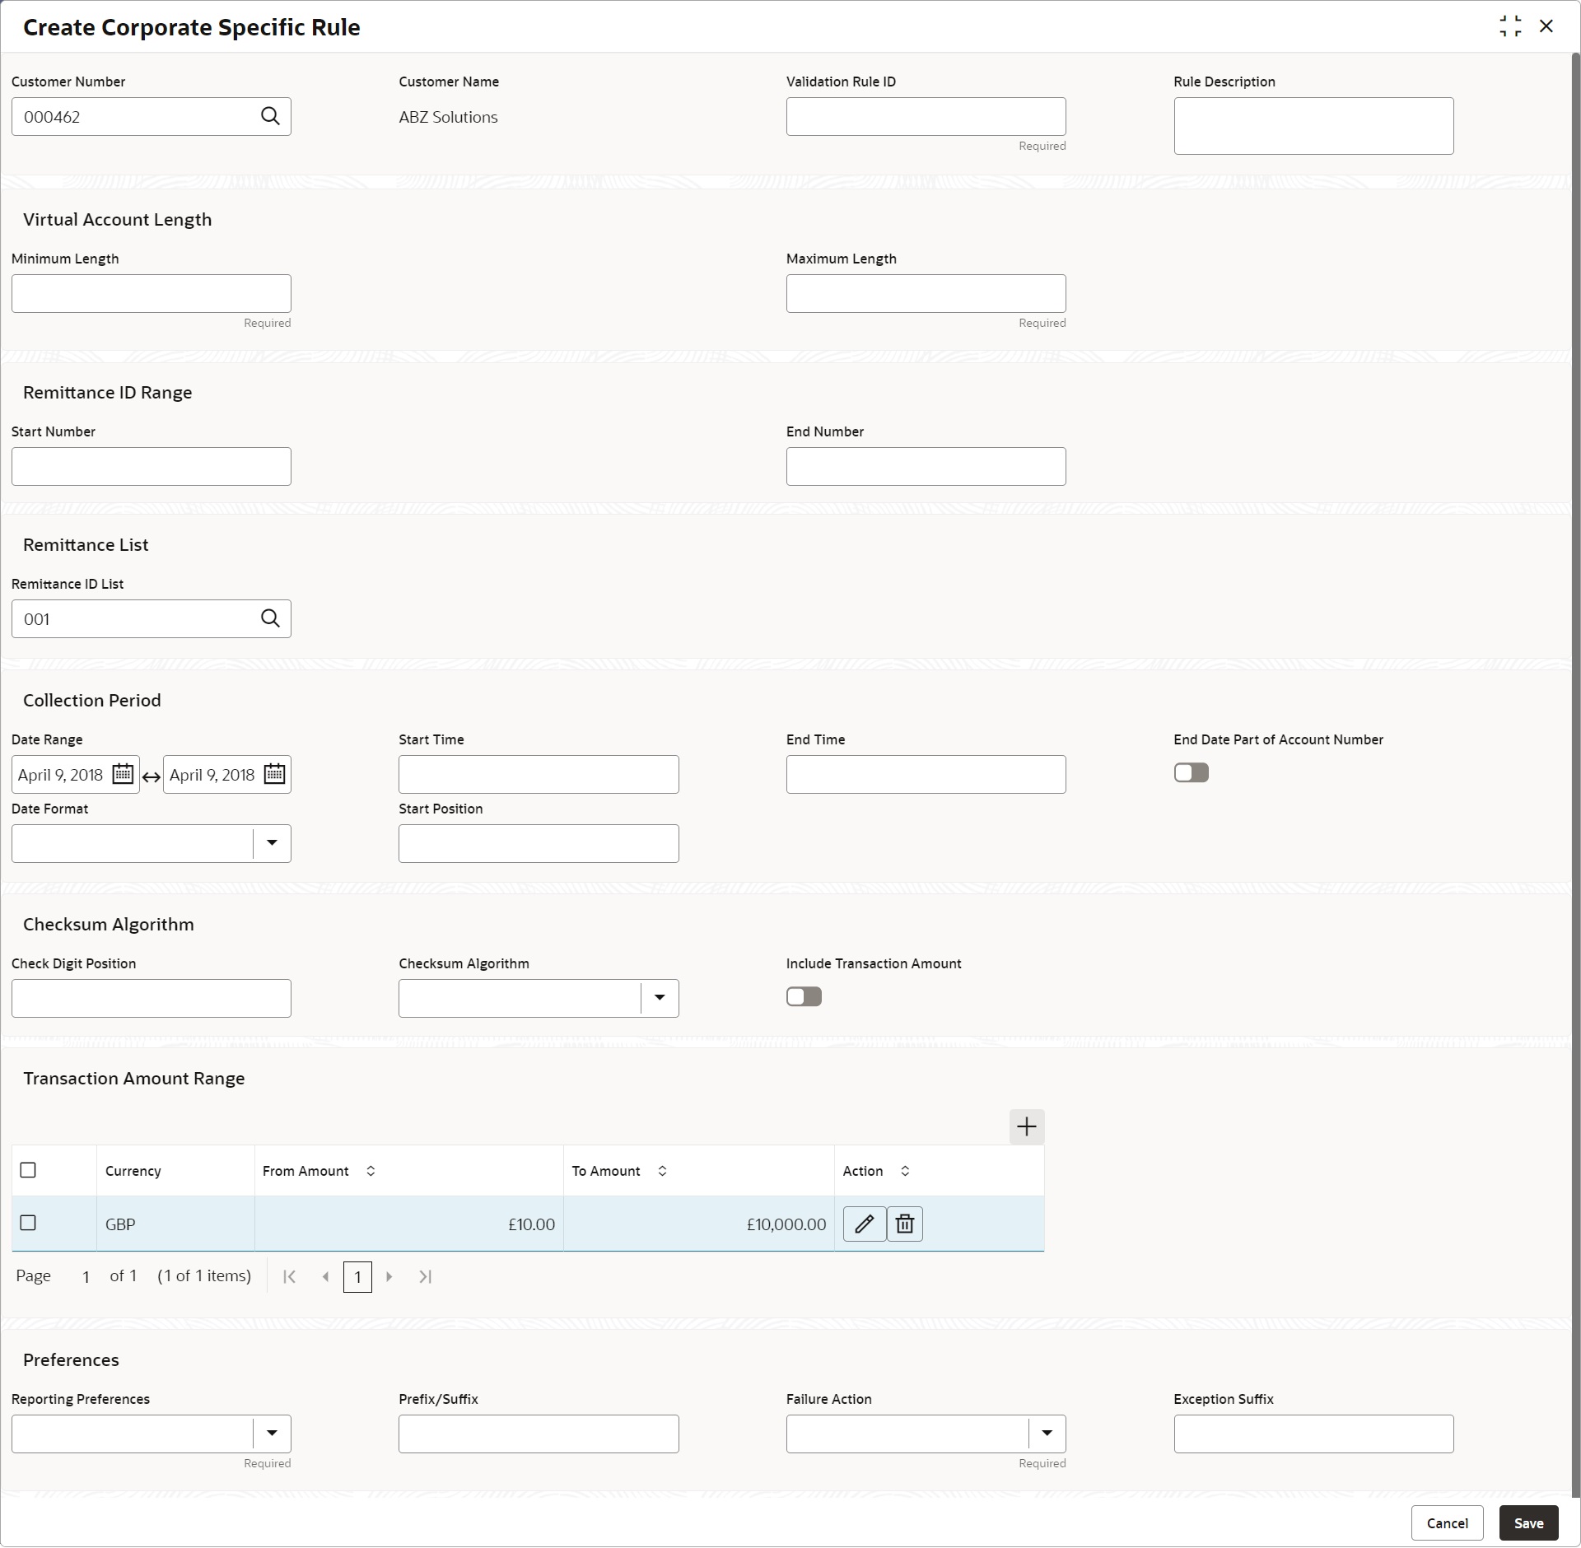Sort table by From Amount column
The height and width of the screenshot is (1548, 1581).
click(371, 1171)
